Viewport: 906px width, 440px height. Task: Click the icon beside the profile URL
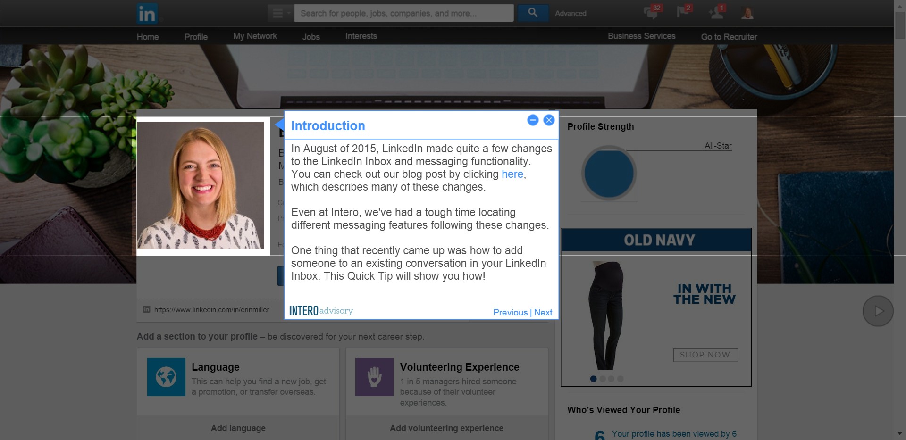[146, 309]
